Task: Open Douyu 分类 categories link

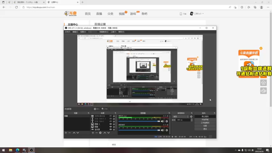Action: point(110,14)
